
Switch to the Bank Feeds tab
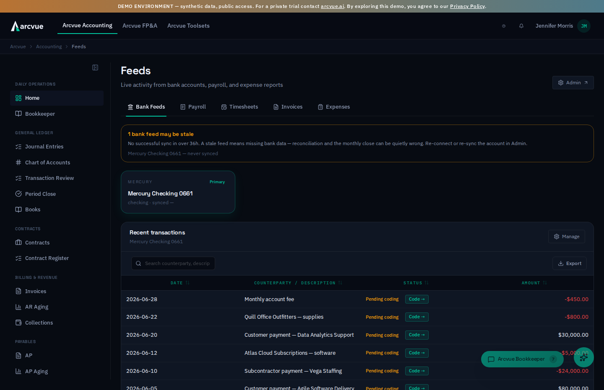[x=146, y=107]
